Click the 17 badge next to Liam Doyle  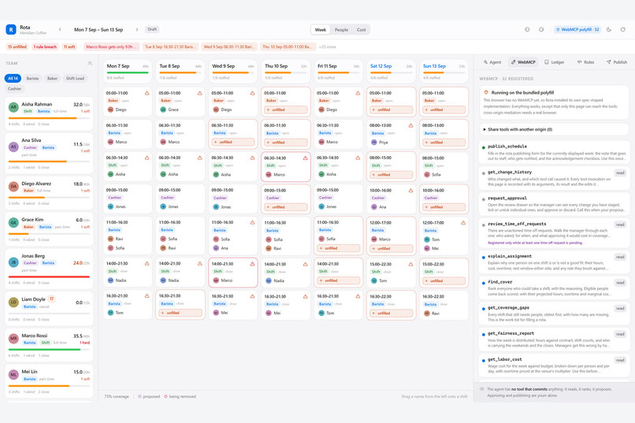(51, 299)
